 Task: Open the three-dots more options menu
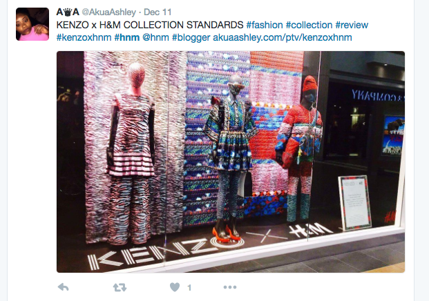[x=230, y=287]
